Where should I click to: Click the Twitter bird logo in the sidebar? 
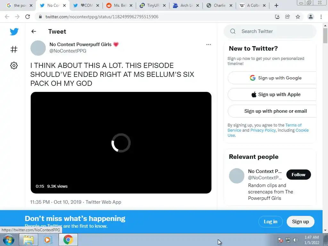click(14, 32)
